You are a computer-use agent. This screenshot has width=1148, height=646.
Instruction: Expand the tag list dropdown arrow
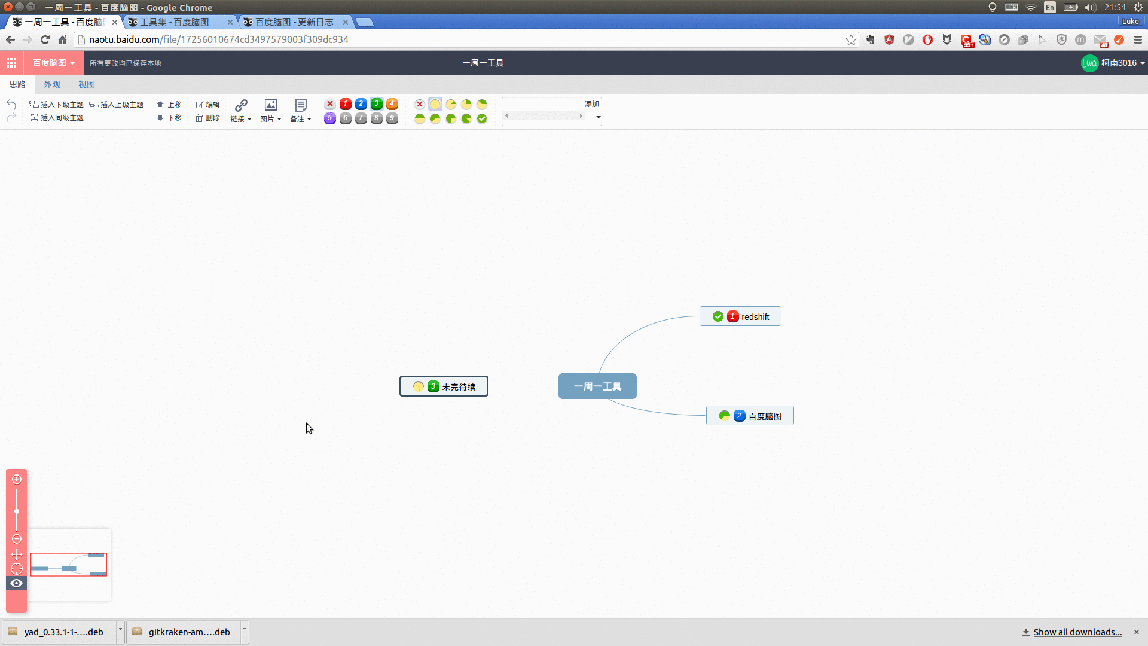click(x=598, y=117)
